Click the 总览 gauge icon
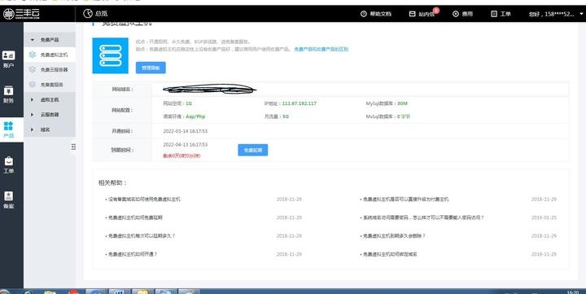Image resolution: width=586 pixels, height=294 pixels. [88, 14]
